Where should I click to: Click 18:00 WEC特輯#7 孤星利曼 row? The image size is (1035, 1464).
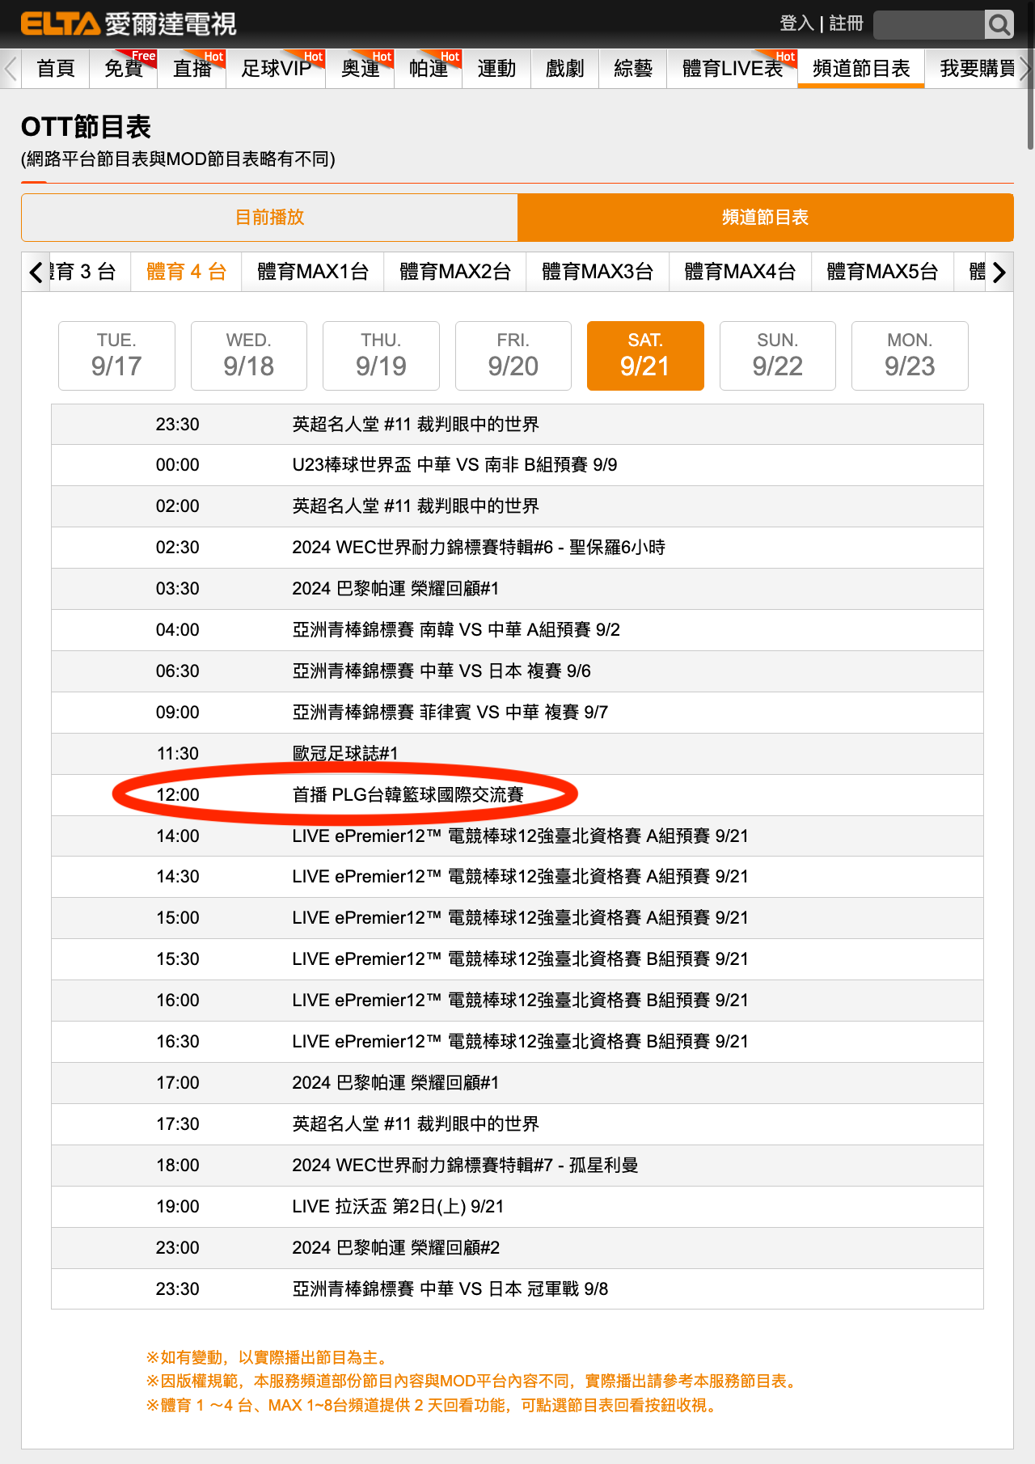[517, 1166]
